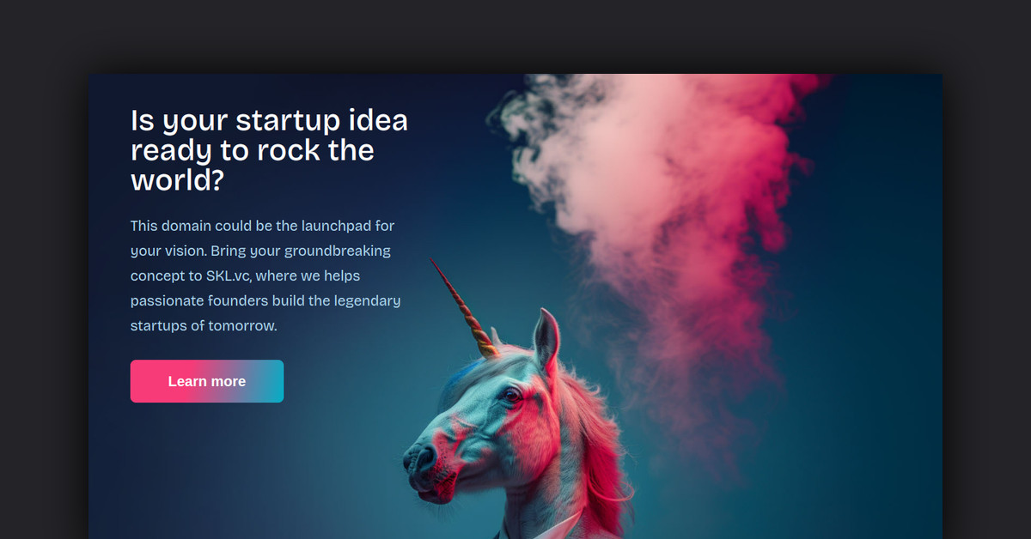Click the word 'world?' in the heading
Viewport: 1031px width, 539px height.
tap(177, 180)
